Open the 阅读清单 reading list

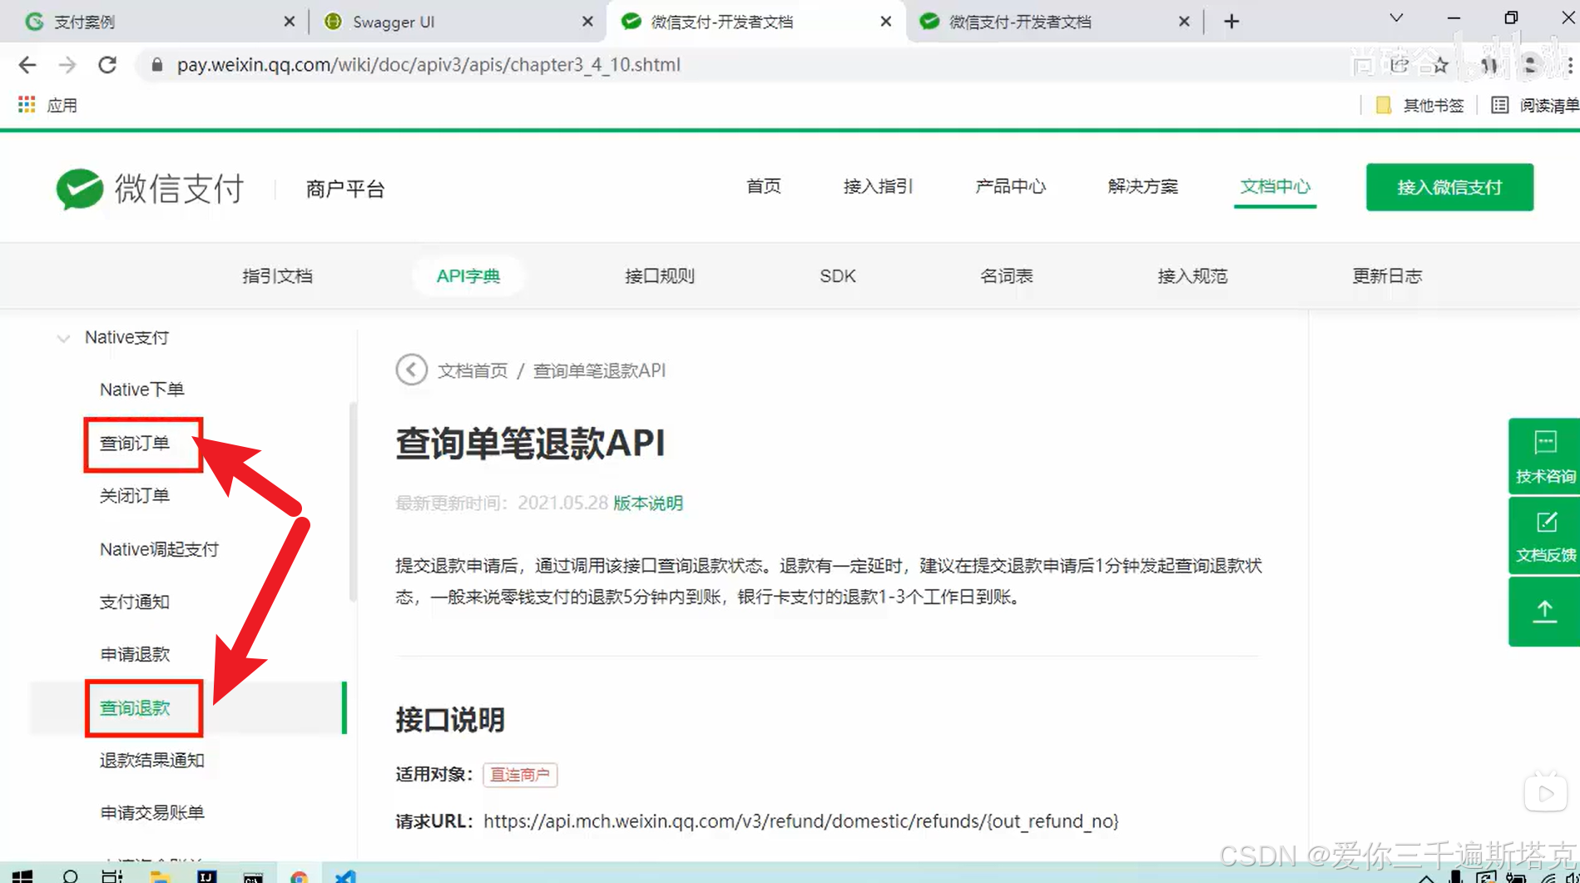pyautogui.click(x=1535, y=105)
